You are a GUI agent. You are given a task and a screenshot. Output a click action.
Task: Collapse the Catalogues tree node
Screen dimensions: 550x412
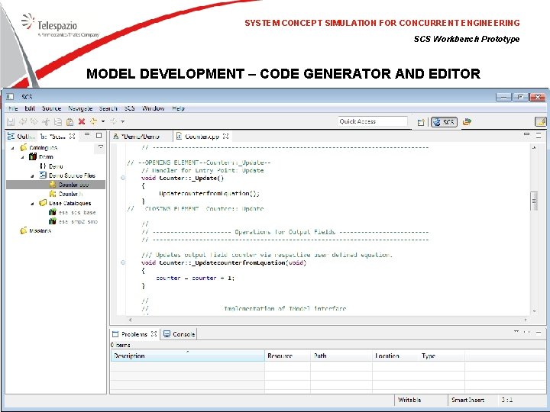click(13, 148)
